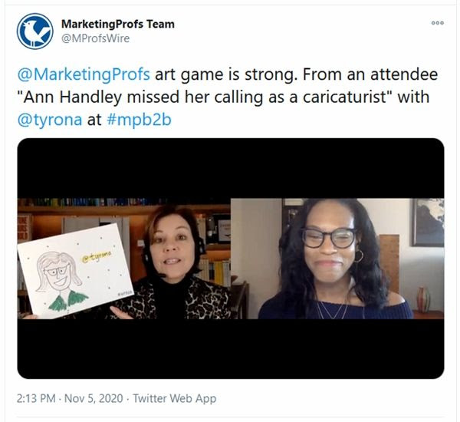The height and width of the screenshot is (422, 460).
Task: Click the tweet text body
Action: coord(228,97)
